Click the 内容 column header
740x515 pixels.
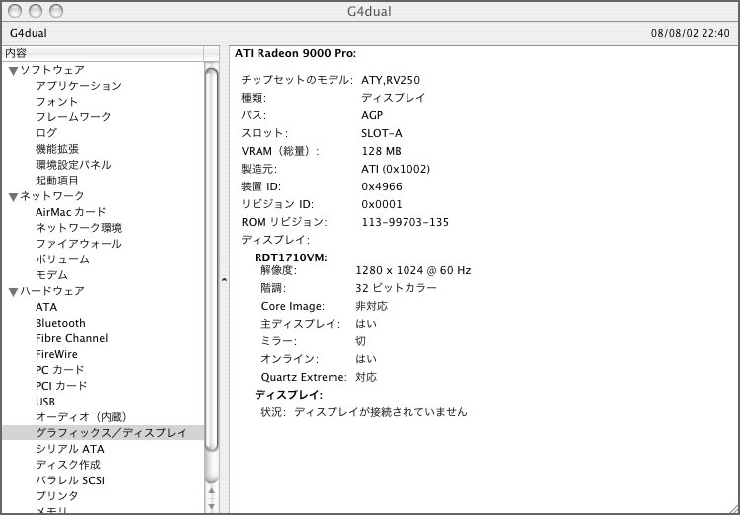click(x=103, y=53)
